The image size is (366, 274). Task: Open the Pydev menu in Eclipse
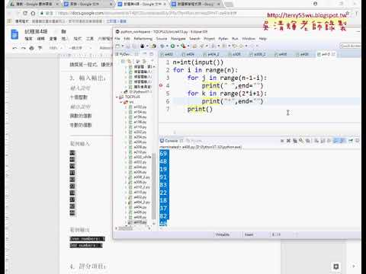click(223, 39)
